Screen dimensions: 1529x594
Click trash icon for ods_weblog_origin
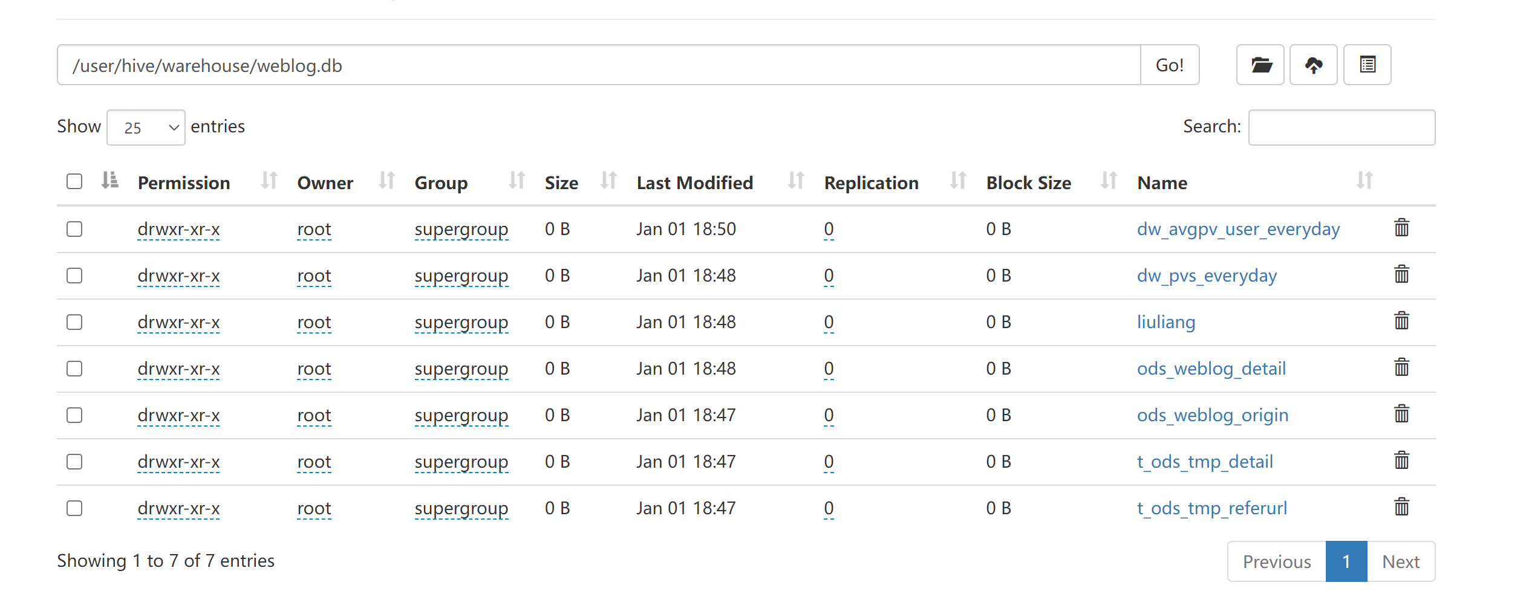tap(1401, 415)
